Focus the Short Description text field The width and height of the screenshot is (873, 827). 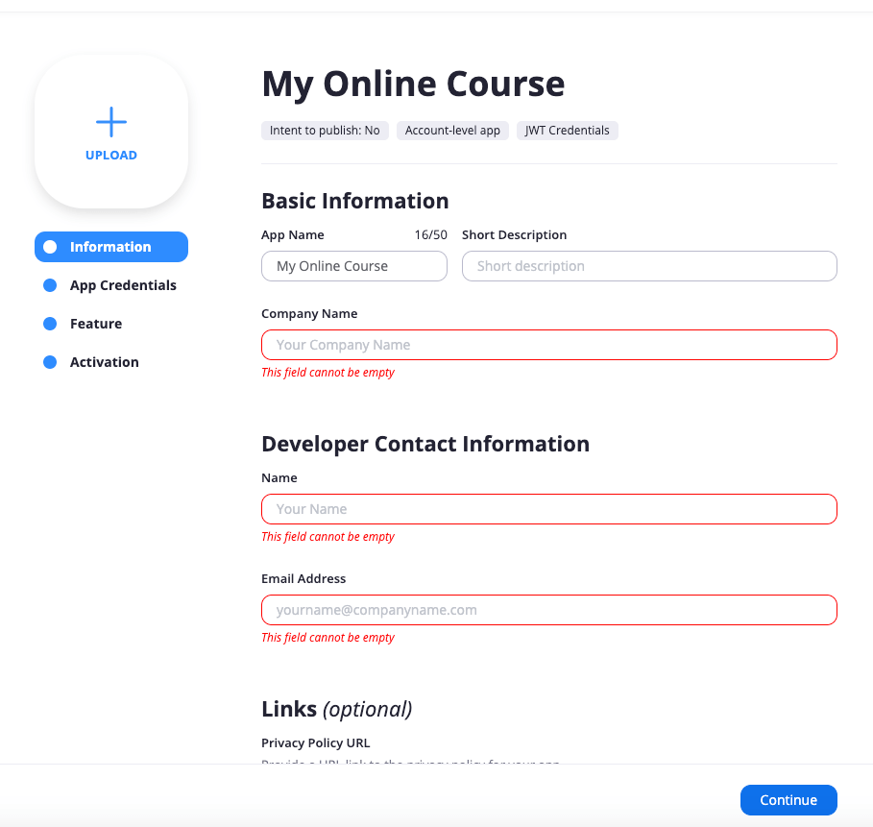[x=649, y=266]
